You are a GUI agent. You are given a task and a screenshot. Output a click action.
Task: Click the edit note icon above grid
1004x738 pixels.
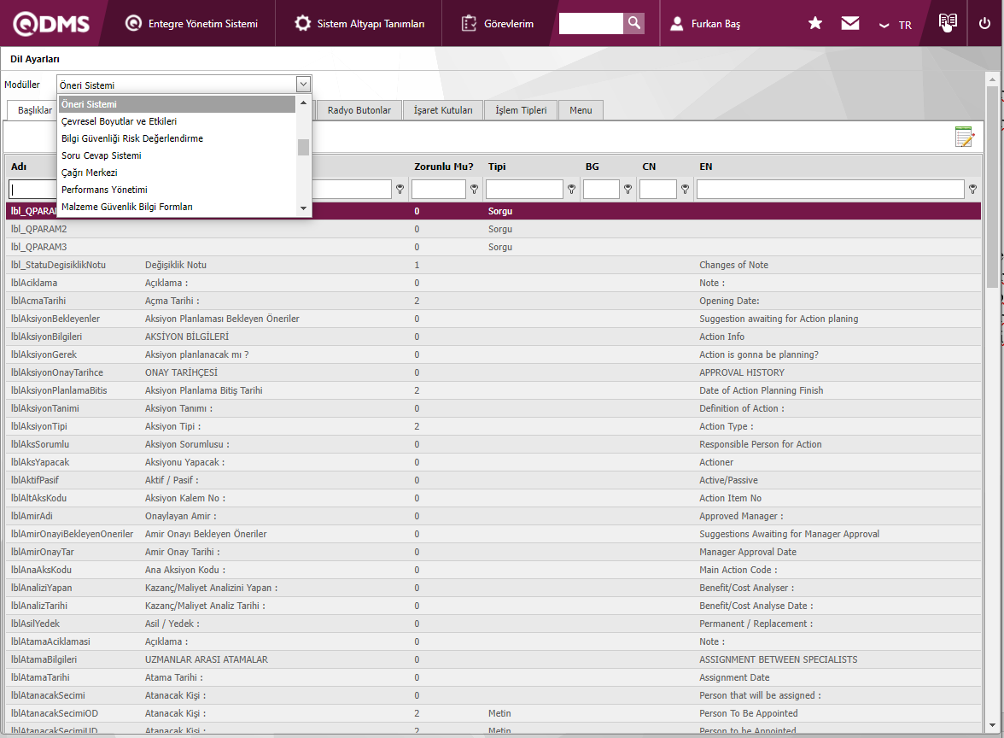tap(964, 137)
